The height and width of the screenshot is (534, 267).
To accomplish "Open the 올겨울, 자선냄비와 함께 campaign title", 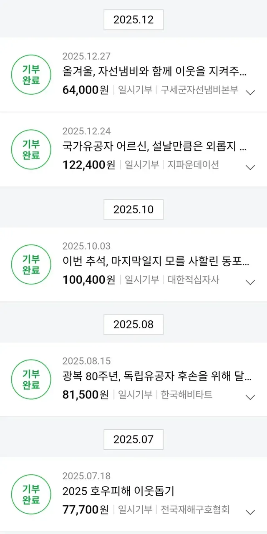I will (154, 72).
